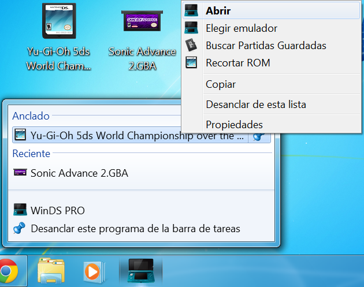Image resolution: width=364 pixels, height=287 pixels.
Task: Click the Google Chrome taskbar icon
Action: pyautogui.click(x=9, y=271)
